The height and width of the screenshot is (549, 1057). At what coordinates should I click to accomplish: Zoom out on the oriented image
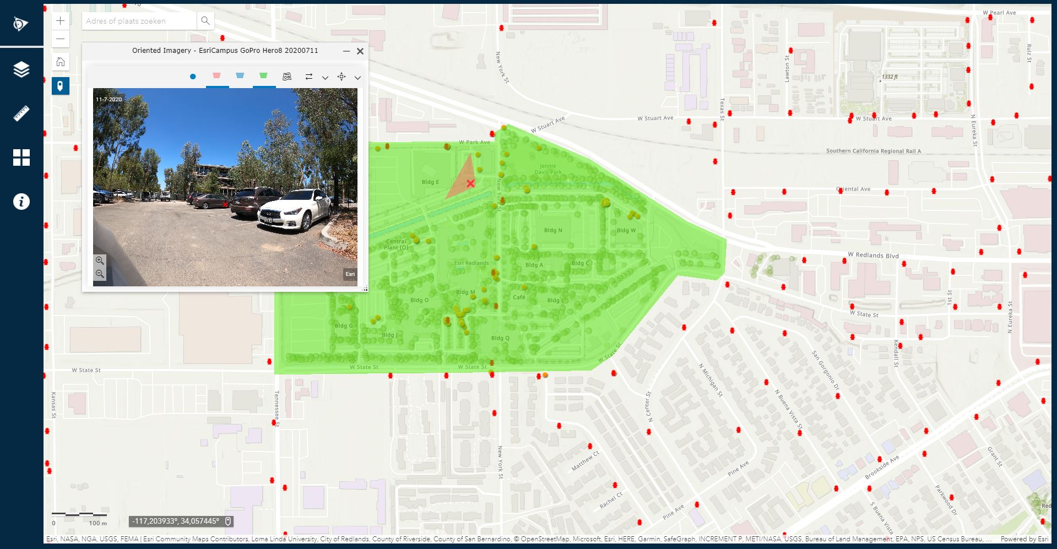click(100, 274)
